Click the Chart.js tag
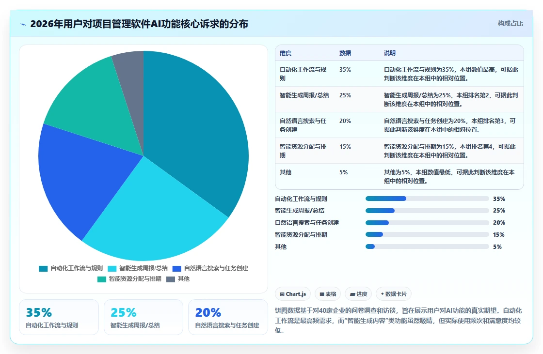This screenshot has height=354, width=543. click(293, 294)
